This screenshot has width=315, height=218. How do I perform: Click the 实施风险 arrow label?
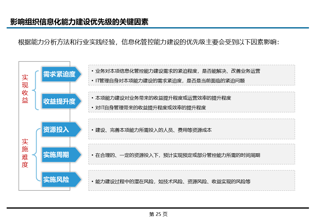[x=61, y=180]
